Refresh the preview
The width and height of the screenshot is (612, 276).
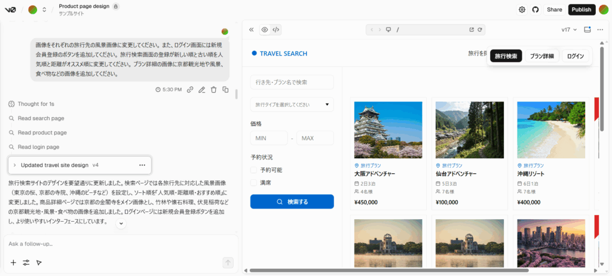tap(480, 30)
